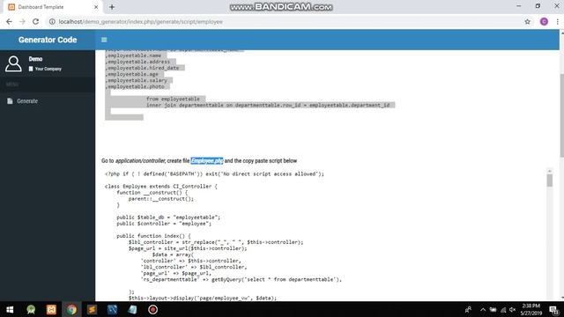Click the 'Your Company' label
Screen dimensions: 564x317
48,69
